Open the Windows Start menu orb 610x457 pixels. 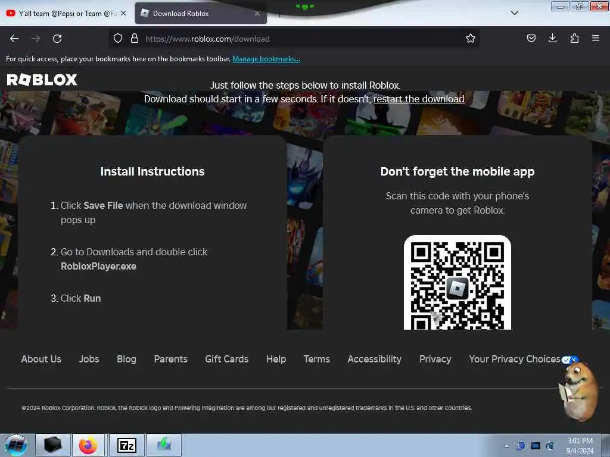(16, 445)
